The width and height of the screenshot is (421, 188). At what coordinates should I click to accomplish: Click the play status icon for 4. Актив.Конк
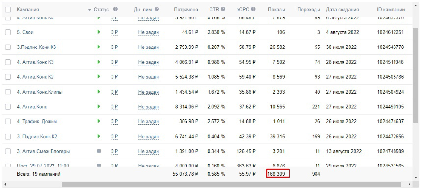pos(99,107)
